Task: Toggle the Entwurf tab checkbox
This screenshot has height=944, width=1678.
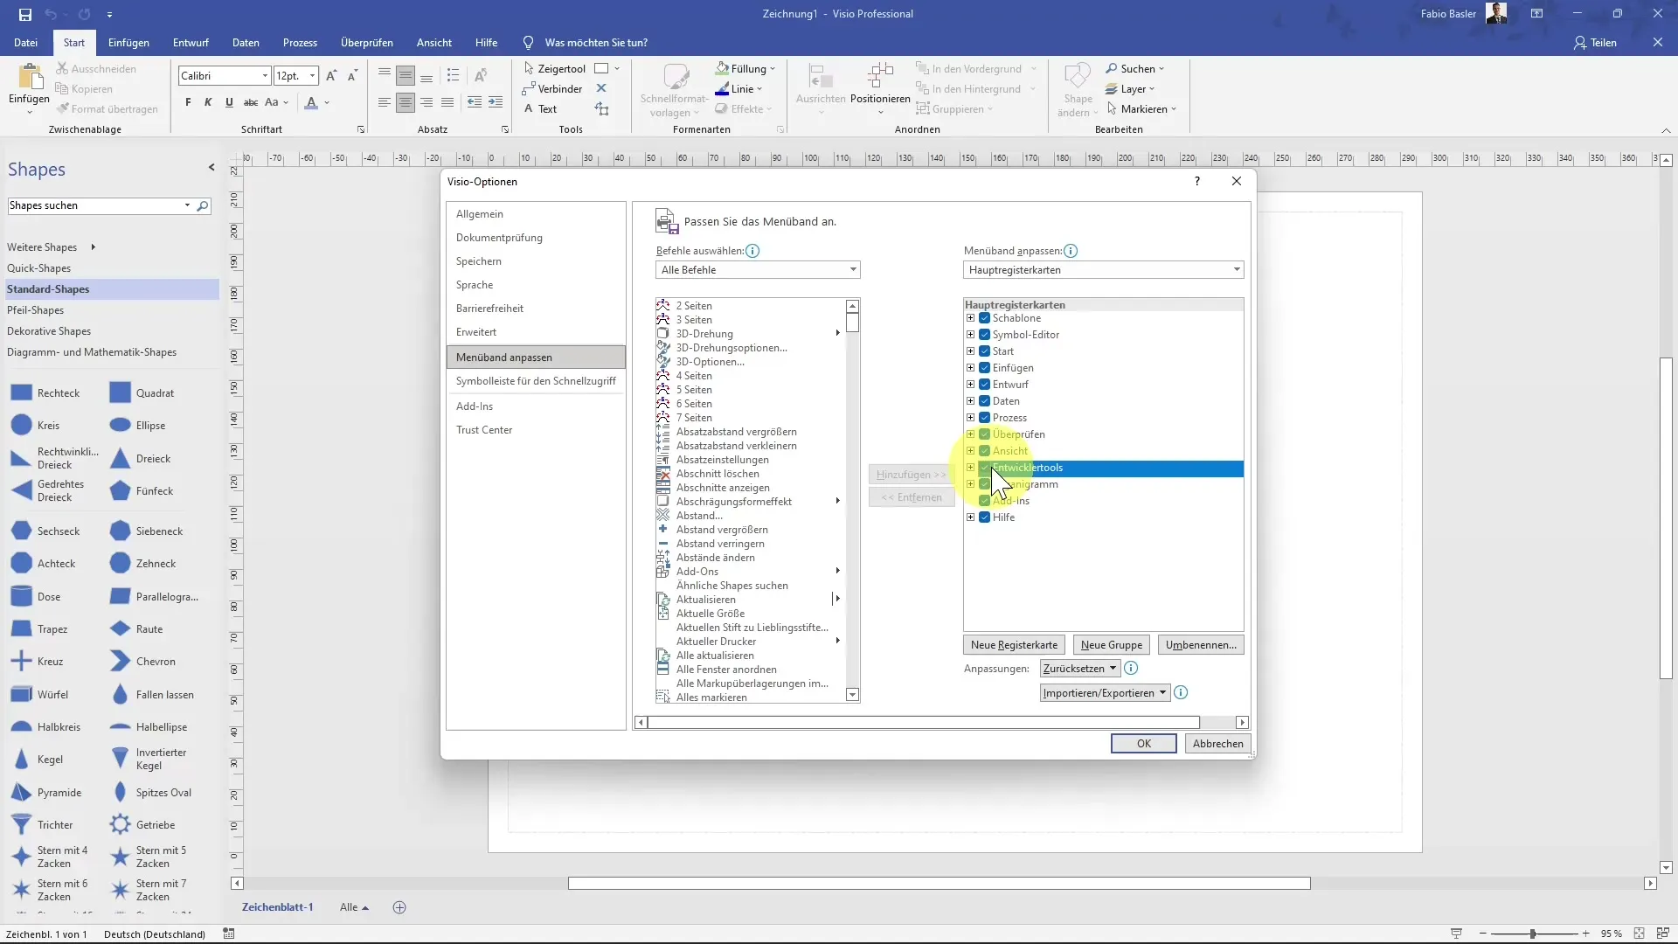Action: coord(985,385)
